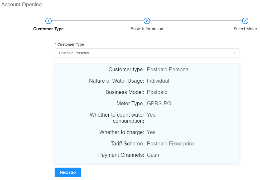This screenshot has height=180, width=260.
Task: Click the Customer Type field label
Action: tap(70, 44)
